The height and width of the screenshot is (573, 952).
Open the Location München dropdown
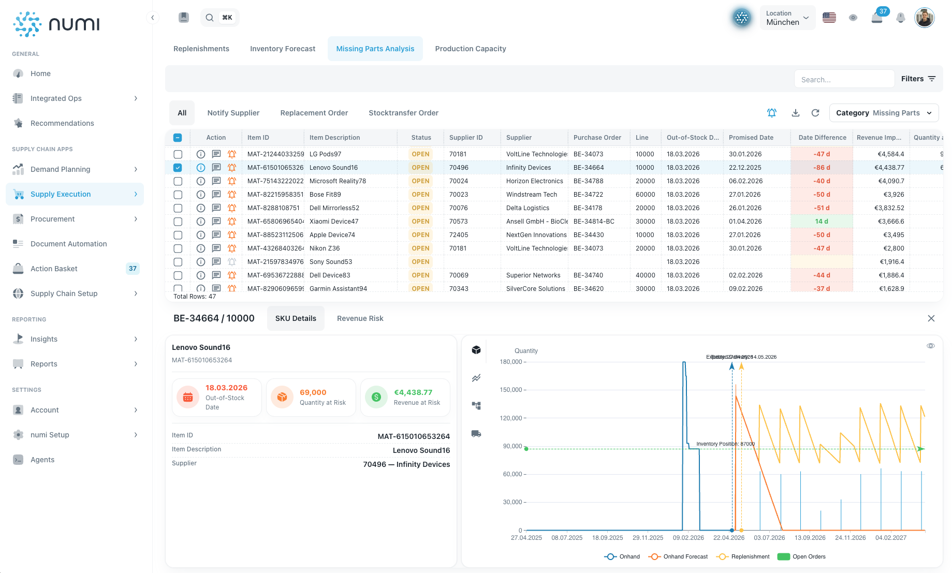pyautogui.click(x=787, y=18)
